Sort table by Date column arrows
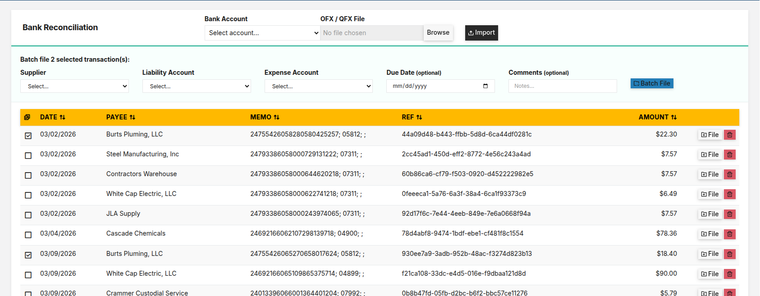The image size is (760, 296). (62, 117)
